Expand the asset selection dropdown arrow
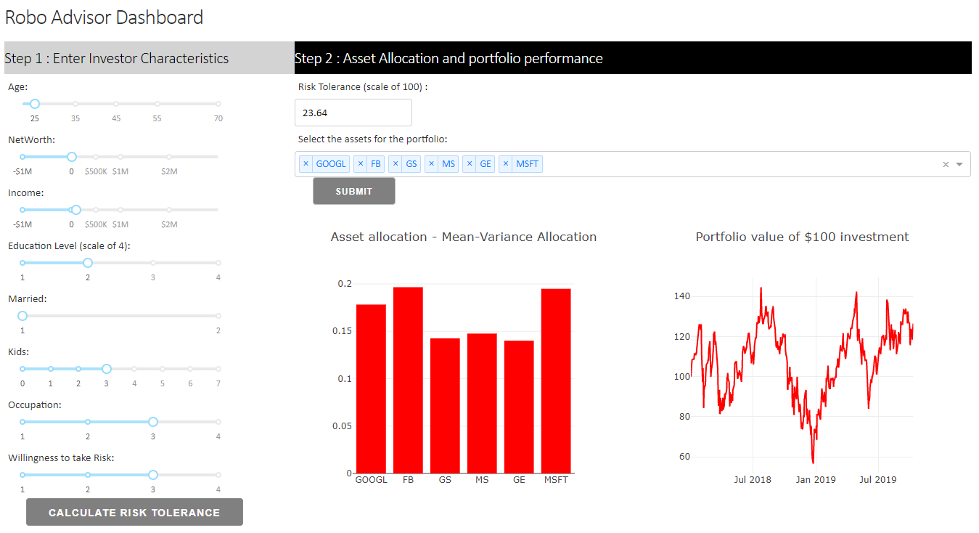 pyautogui.click(x=959, y=165)
